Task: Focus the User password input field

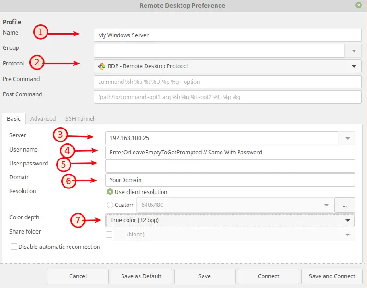Action: 230,166
